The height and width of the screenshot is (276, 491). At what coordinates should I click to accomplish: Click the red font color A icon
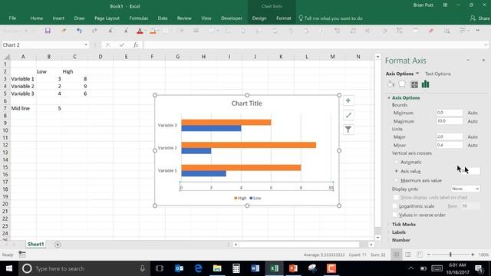pyautogui.click(x=140, y=31)
